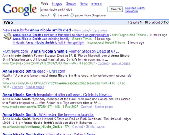The image size is (169, 135).
Task: Open Similar pages for foxnews.com result
Action: point(121,64)
